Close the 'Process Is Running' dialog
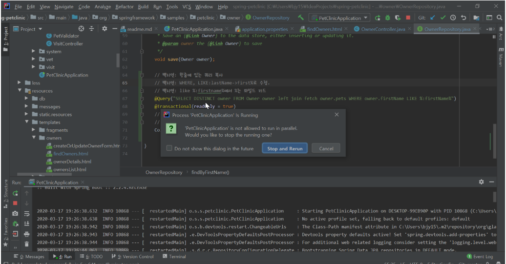 pyautogui.click(x=337, y=115)
